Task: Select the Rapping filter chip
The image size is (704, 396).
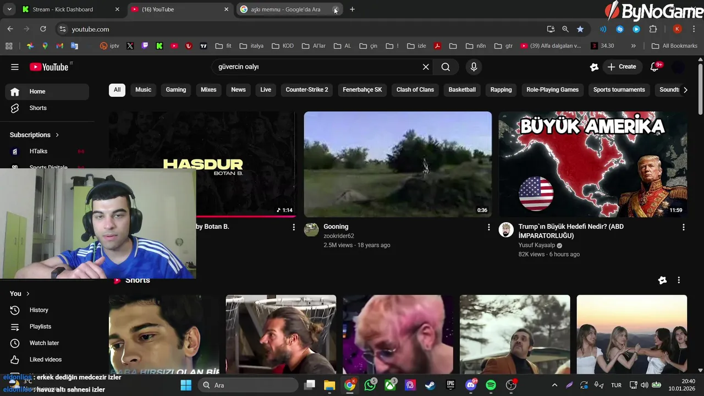Action: point(501,90)
